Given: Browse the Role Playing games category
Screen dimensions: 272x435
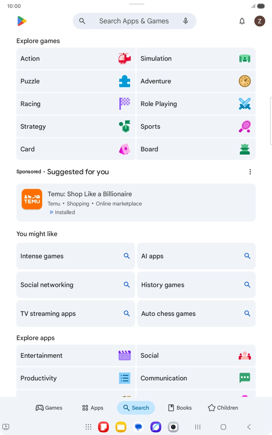Looking at the screenshot, I should coord(196,104).
